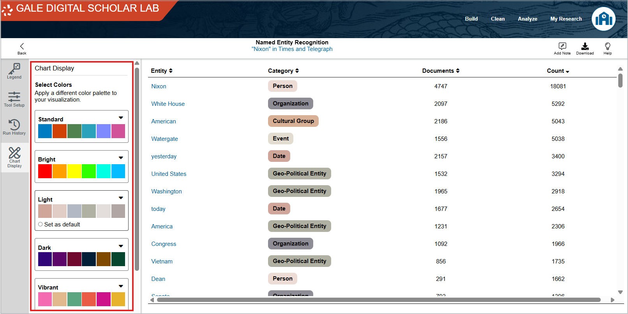Image resolution: width=628 pixels, height=314 pixels.
Task: Pick the blue swatch in Standard palette
Action: click(45, 131)
